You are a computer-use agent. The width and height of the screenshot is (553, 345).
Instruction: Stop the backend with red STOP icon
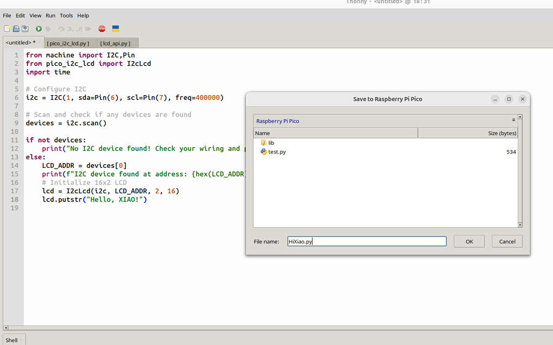pyautogui.click(x=102, y=29)
